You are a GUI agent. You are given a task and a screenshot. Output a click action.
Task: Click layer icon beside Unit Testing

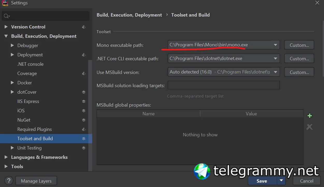click(84, 148)
